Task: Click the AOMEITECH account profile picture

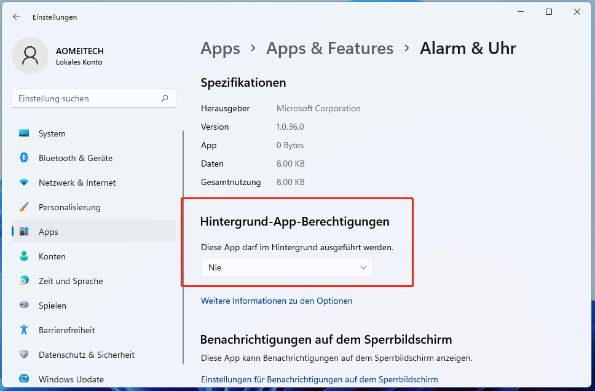Action: pos(30,55)
